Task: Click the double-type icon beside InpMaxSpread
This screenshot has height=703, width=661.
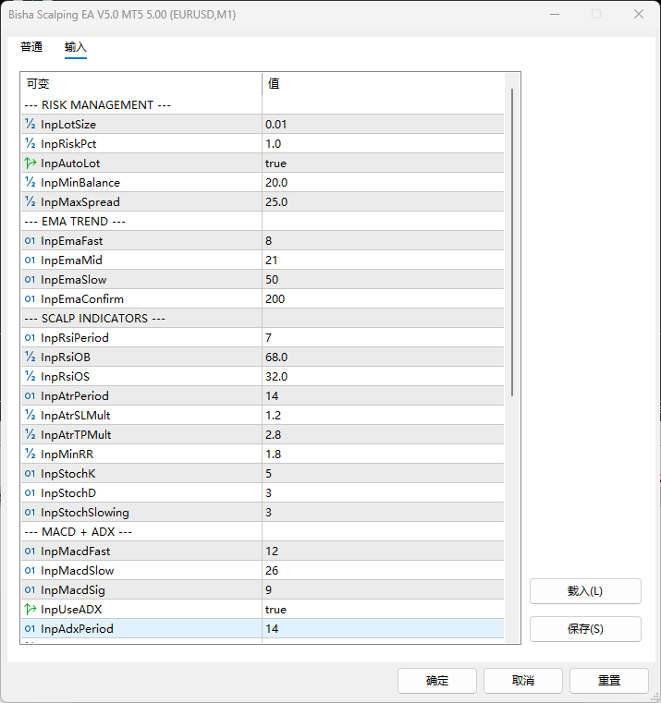Action: click(x=31, y=202)
